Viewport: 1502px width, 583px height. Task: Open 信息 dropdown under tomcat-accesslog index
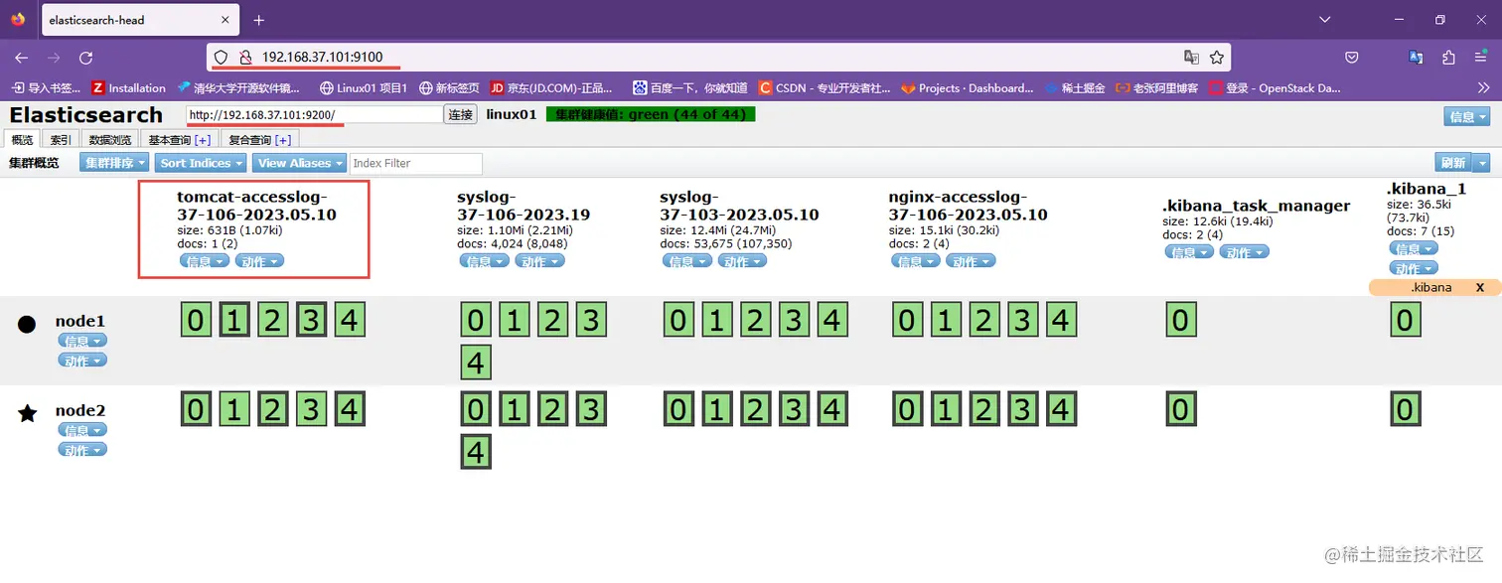[205, 261]
